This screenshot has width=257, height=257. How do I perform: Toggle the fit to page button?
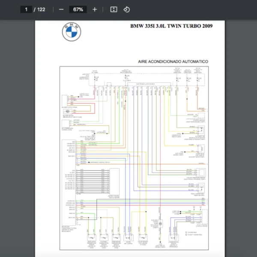114,9
